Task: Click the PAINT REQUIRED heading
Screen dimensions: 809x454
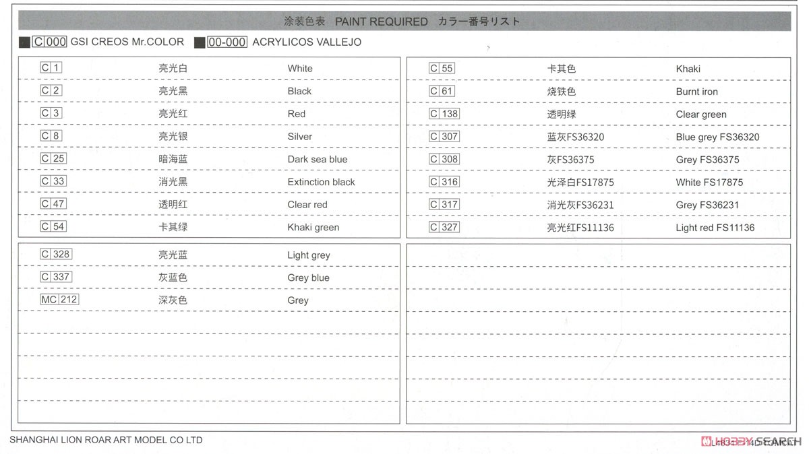Action: click(x=382, y=22)
